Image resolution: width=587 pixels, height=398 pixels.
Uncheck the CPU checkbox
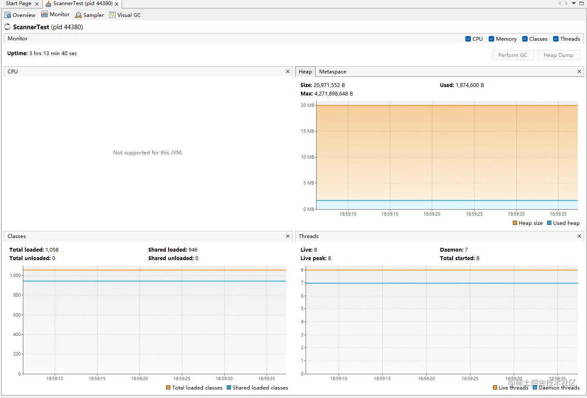(x=468, y=39)
